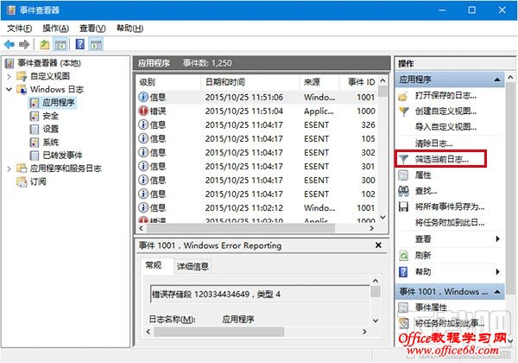
Task: Click 导入自定义视图 in the actions pane
Action: click(x=445, y=127)
